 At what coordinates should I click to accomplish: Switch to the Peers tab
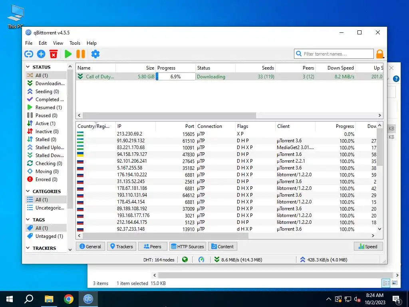153,246
